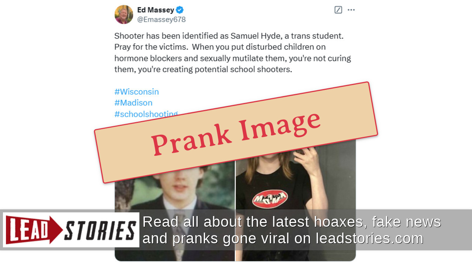Open the Ed Massey display name

[x=155, y=10]
